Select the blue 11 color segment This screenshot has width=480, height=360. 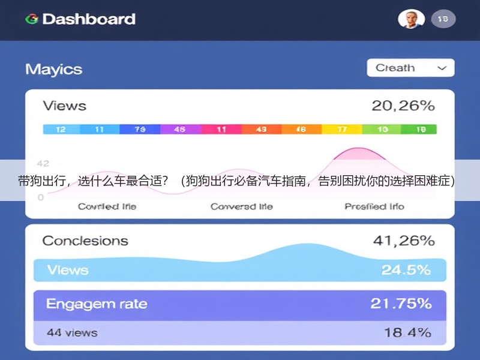click(100, 129)
